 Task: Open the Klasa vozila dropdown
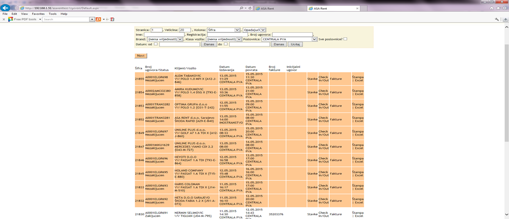pos(224,39)
